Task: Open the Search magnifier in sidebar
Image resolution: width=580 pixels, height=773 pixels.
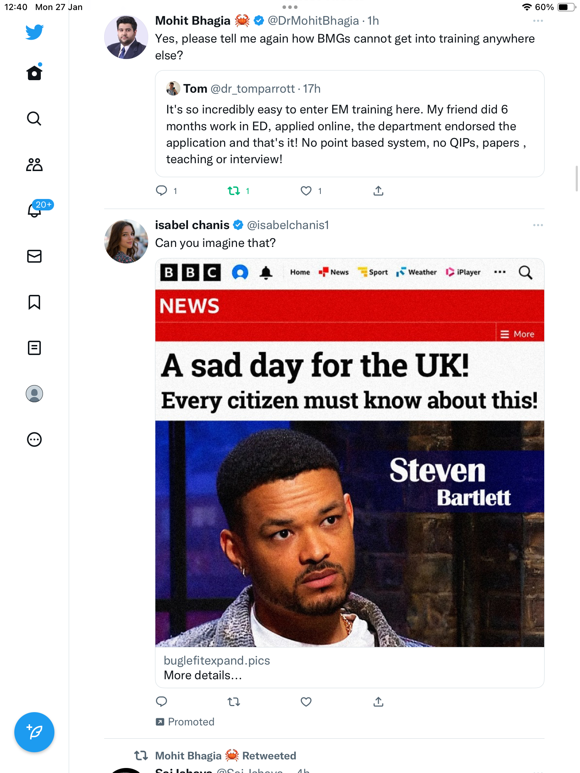Action: [x=34, y=118]
